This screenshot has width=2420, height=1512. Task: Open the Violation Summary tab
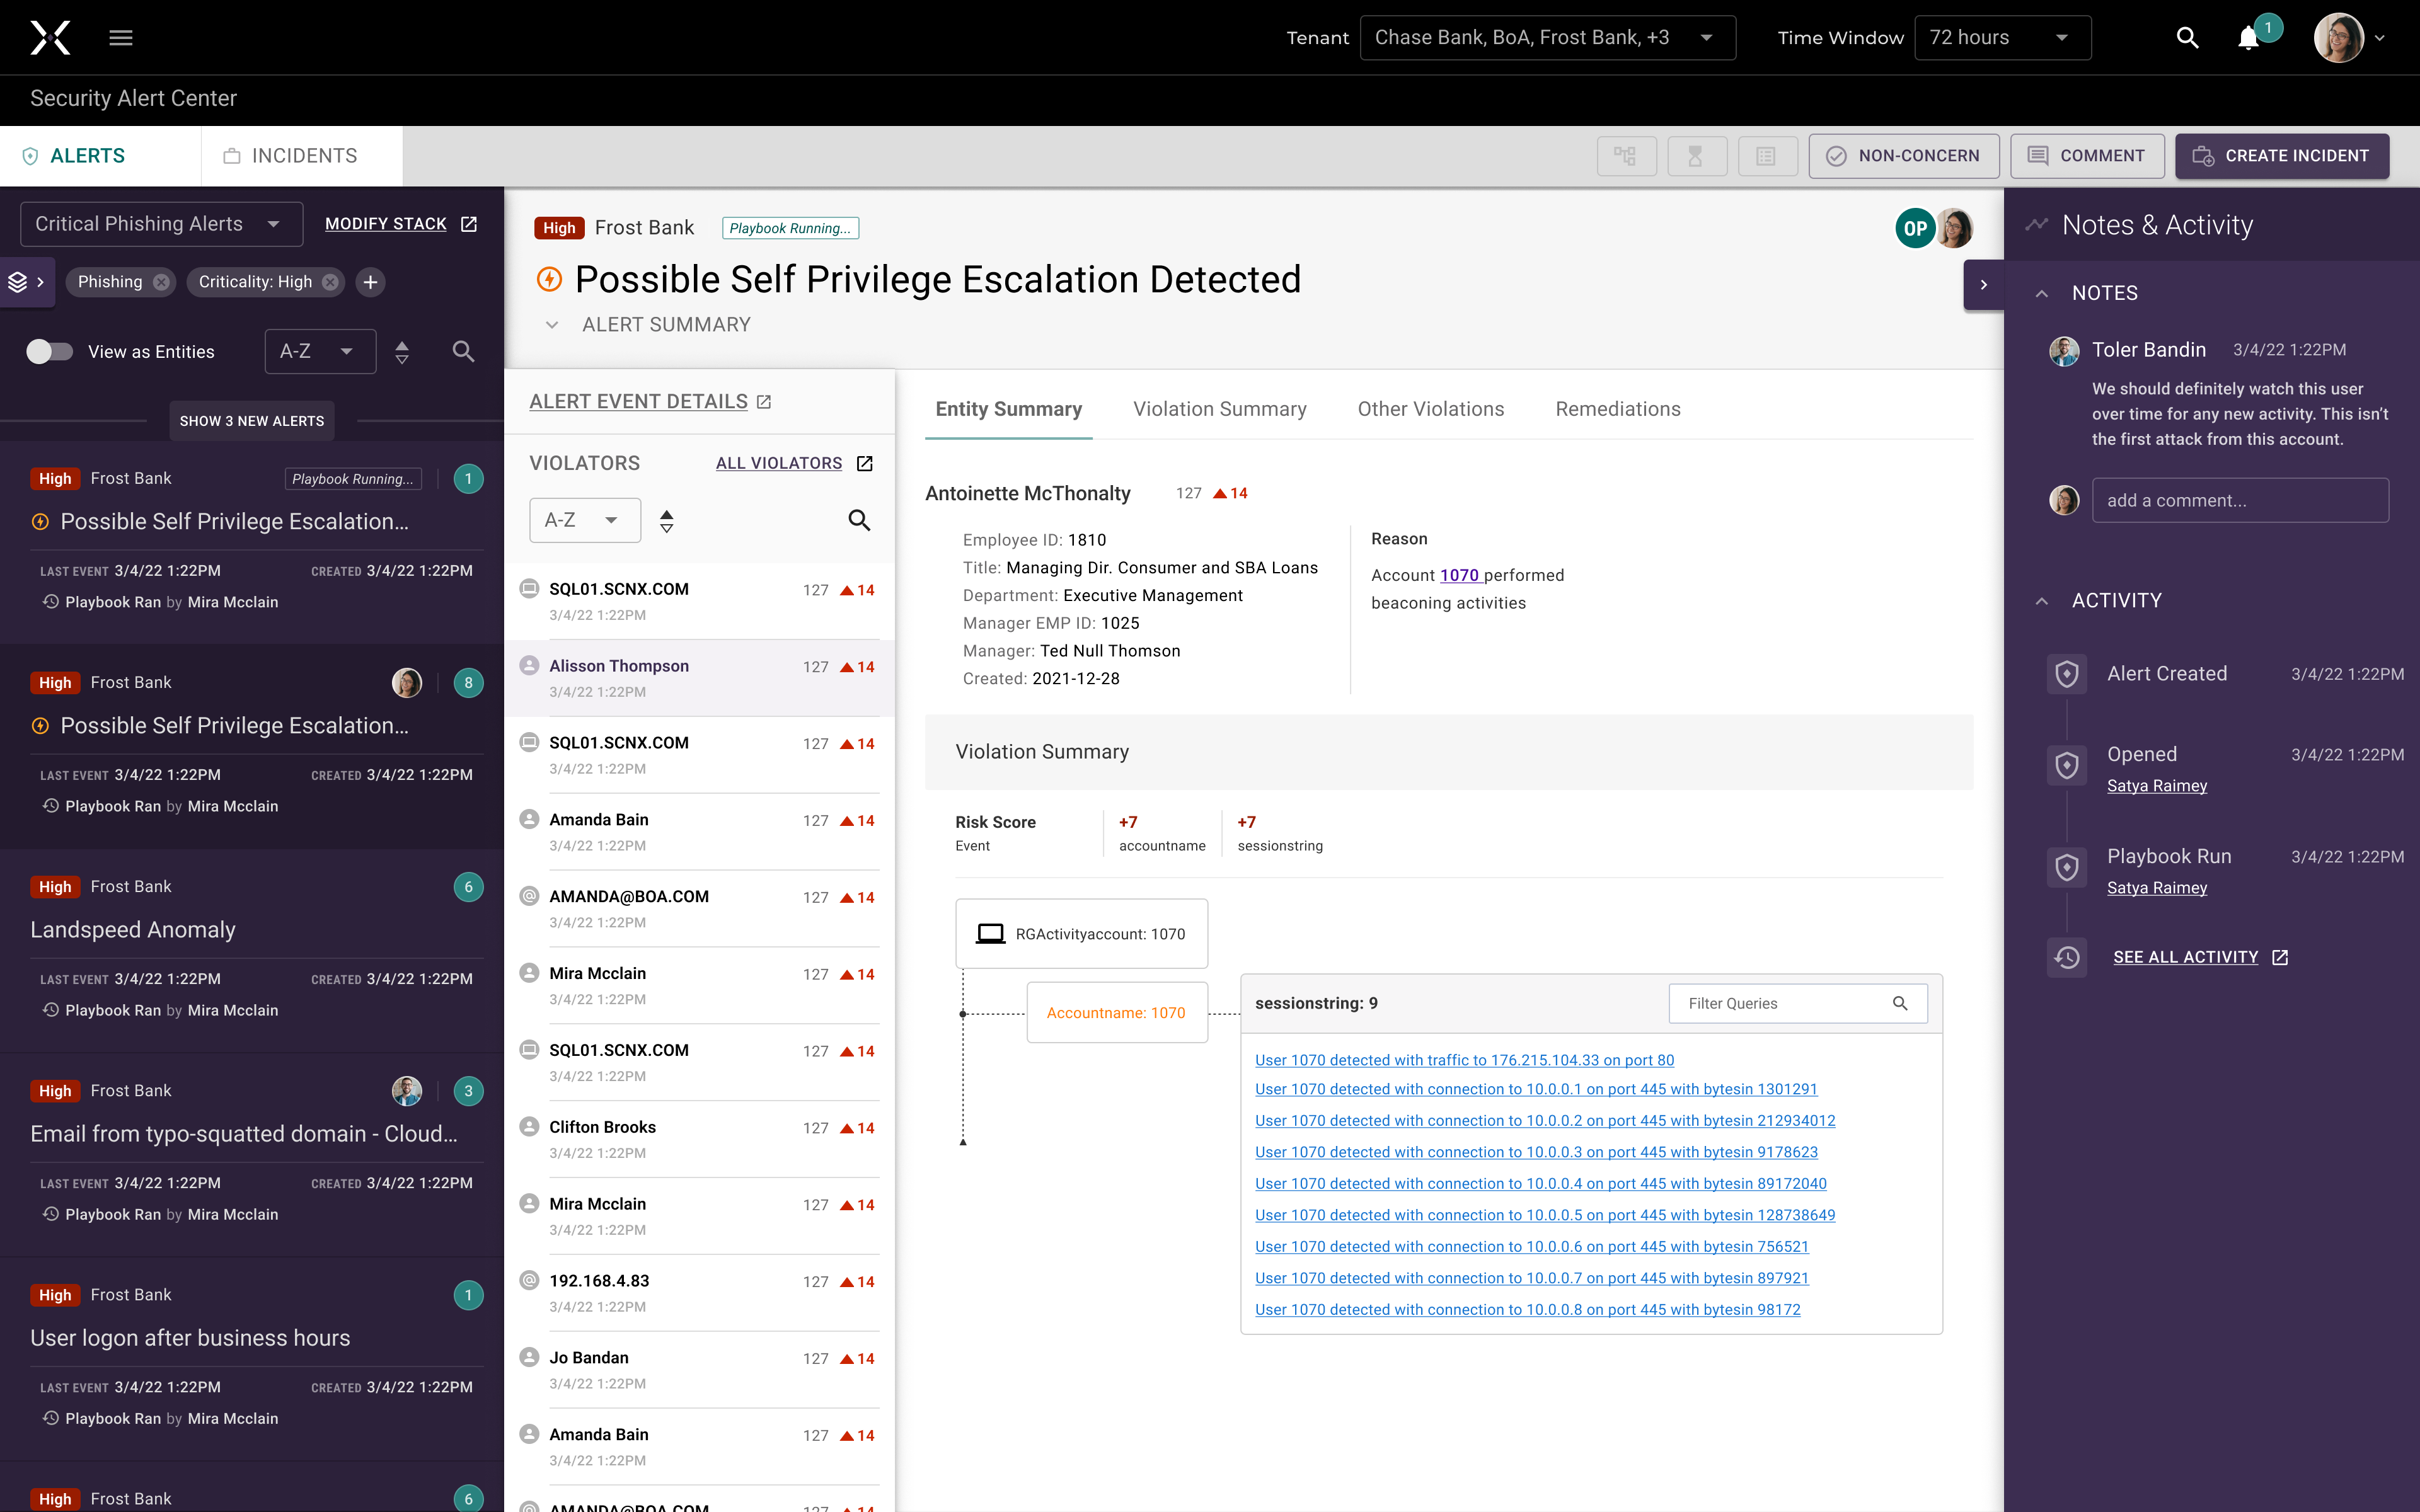pyautogui.click(x=1219, y=409)
